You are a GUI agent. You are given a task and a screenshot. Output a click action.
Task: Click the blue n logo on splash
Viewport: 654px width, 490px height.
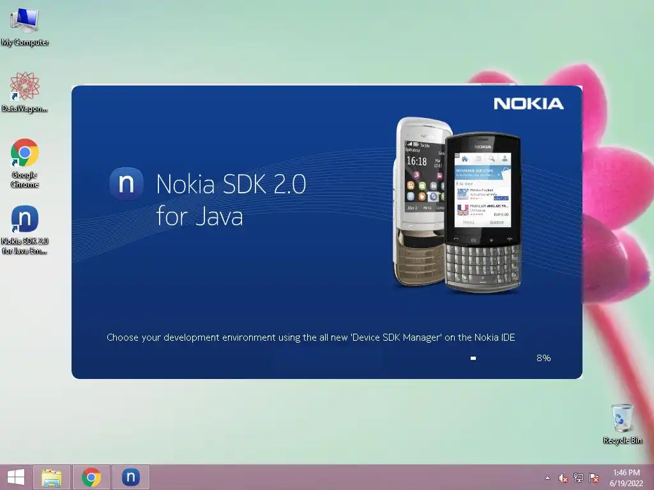(126, 184)
